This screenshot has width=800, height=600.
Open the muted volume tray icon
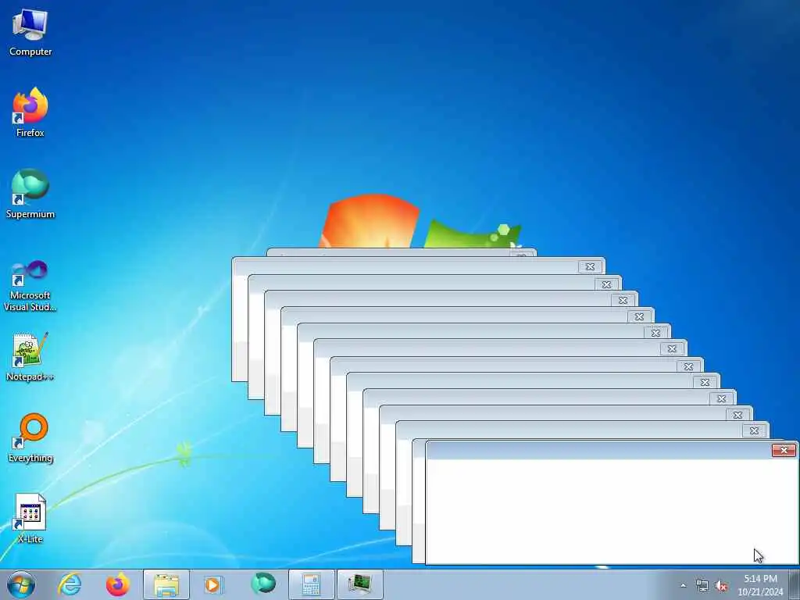tap(721, 586)
